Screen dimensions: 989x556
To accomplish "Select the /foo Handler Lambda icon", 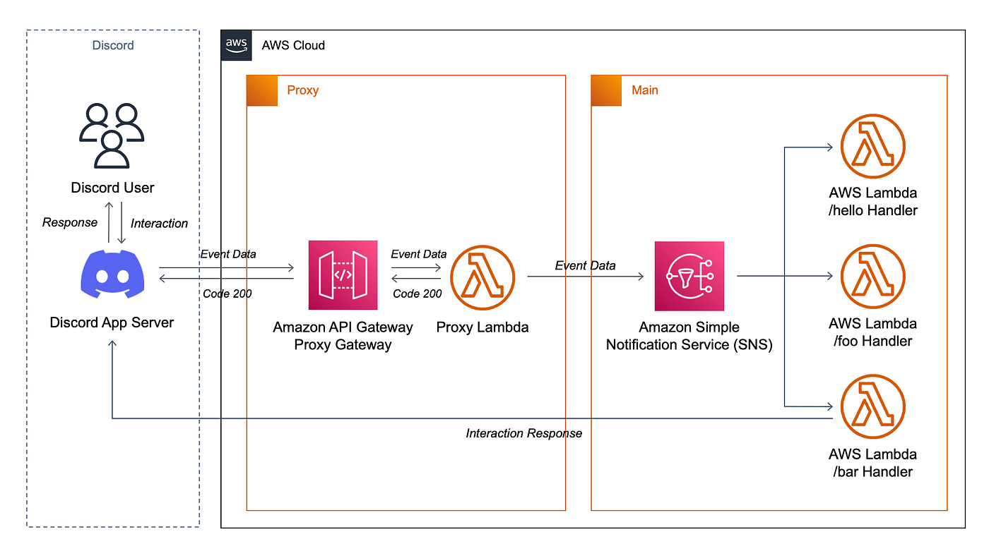I will (x=872, y=277).
